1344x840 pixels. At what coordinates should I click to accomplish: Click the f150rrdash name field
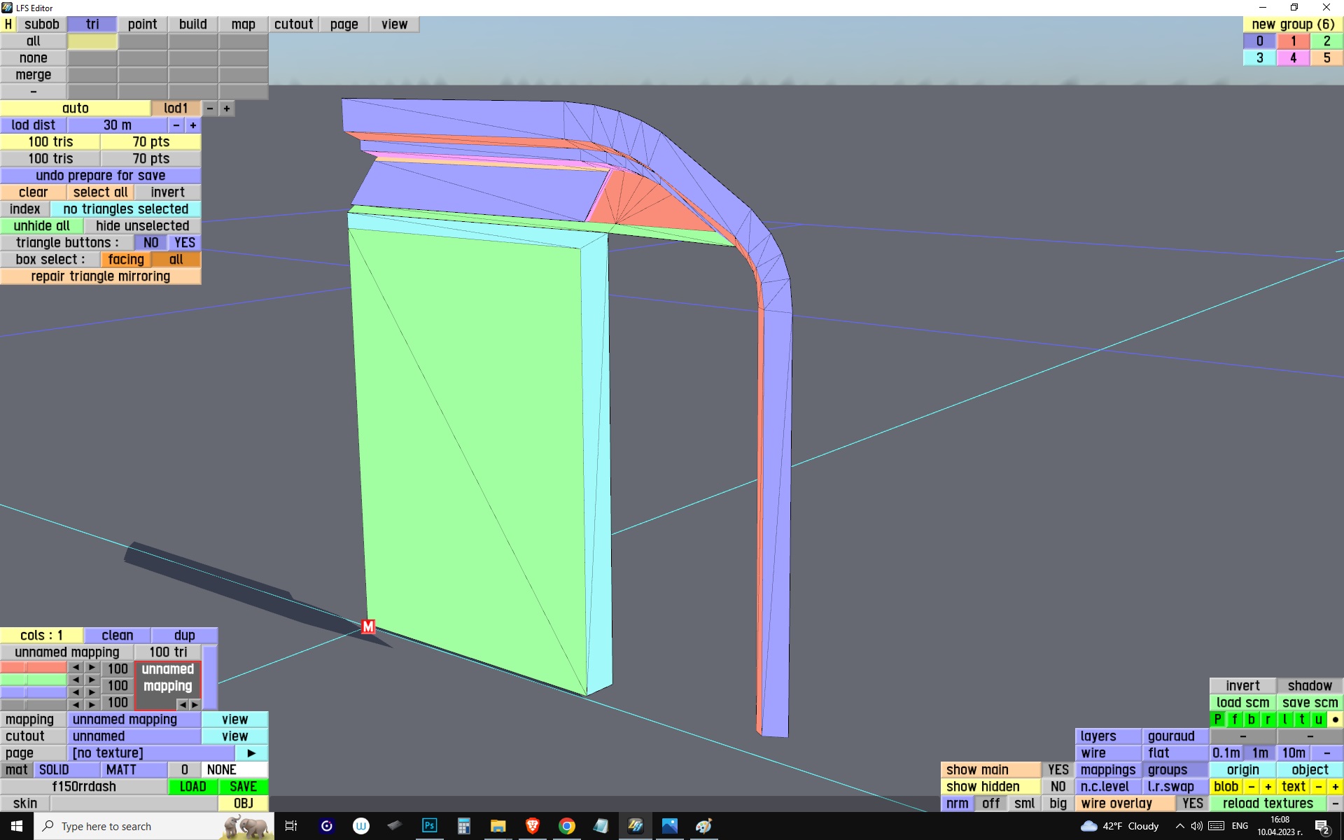coord(84,787)
